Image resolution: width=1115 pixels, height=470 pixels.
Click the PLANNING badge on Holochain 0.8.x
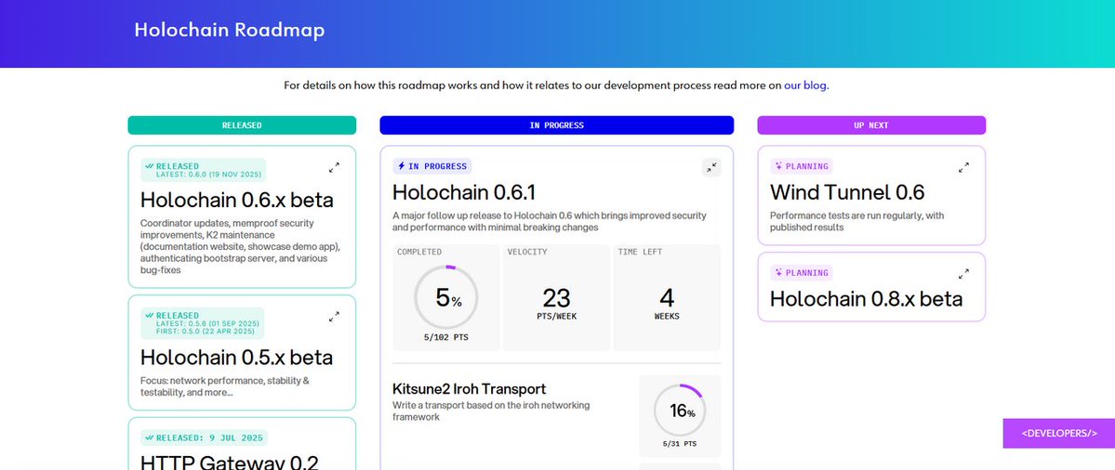(802, 273)
